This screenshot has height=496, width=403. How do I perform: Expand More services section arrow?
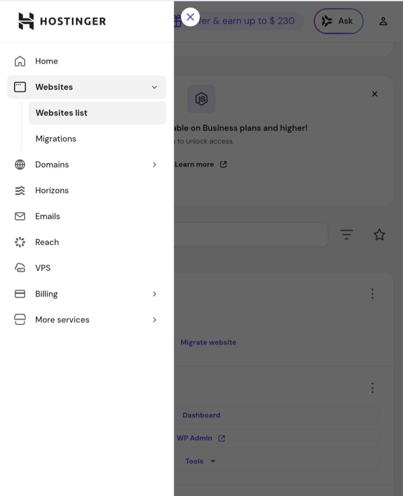[155, 320]
